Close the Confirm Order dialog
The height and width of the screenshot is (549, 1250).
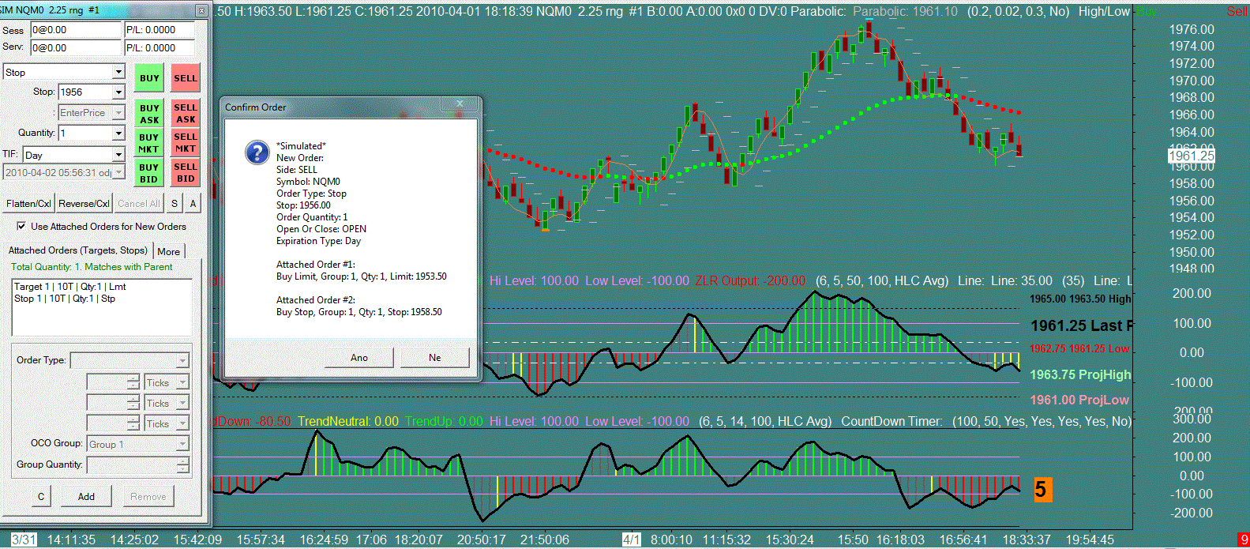[x=460, y=103]
